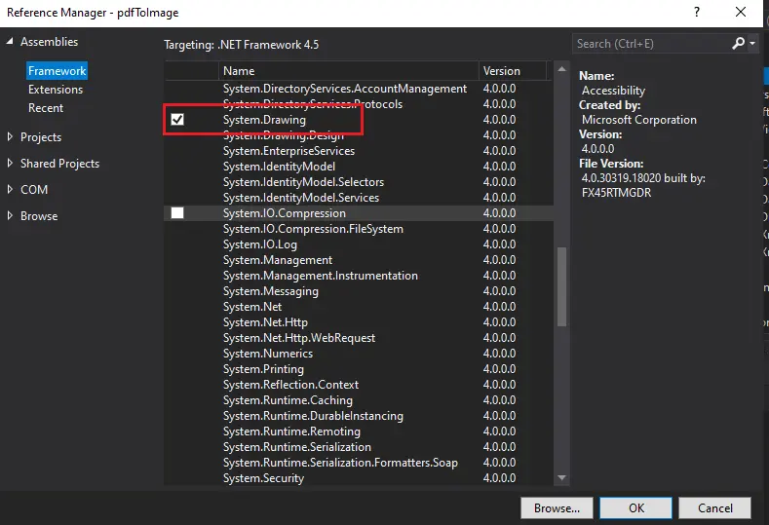Select the System.Numerics row
This screenshot has height=525, width=769.
click(359, 354)
